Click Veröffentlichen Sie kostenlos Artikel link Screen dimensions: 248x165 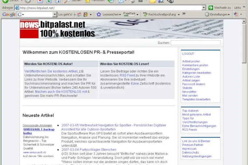[x=51, y=71]
